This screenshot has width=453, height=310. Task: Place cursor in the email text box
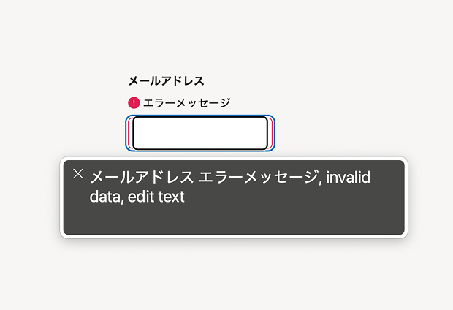pyautogui.click(x=200, y=133)
